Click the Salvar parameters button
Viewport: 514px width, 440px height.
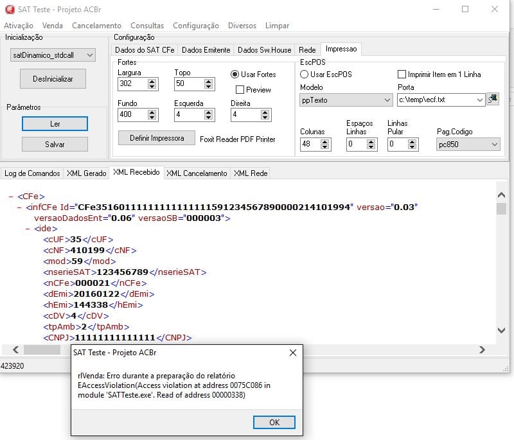click(x=55, y=144)
